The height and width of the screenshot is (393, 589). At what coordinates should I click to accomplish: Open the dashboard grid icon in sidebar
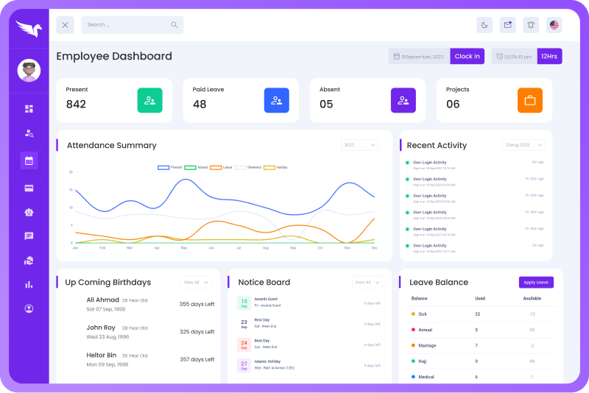(x=29, y=109)
